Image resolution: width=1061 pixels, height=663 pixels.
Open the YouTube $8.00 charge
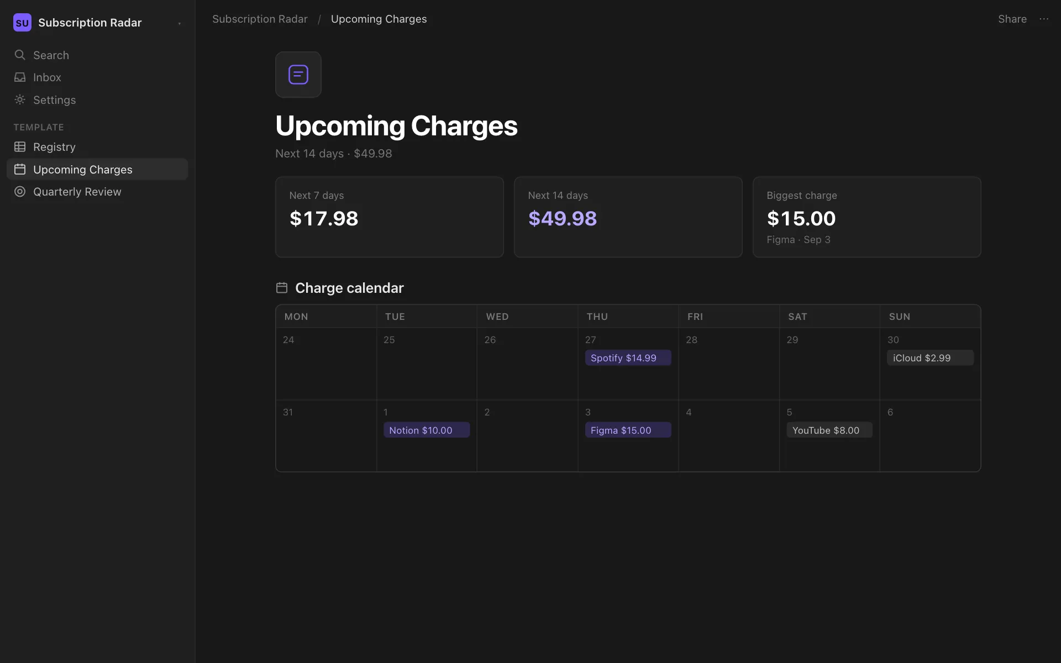pos(829,430)
